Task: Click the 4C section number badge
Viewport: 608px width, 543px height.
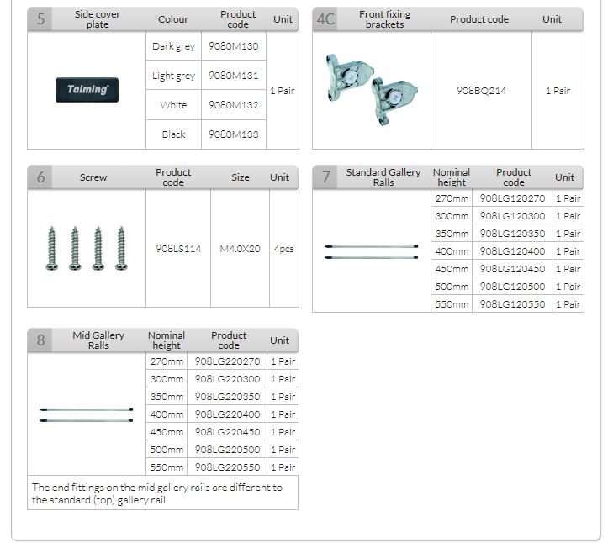Action: [326, 19]
